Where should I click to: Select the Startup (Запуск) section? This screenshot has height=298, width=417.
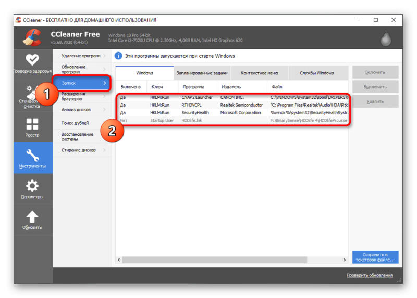click(x=82, y=83)
